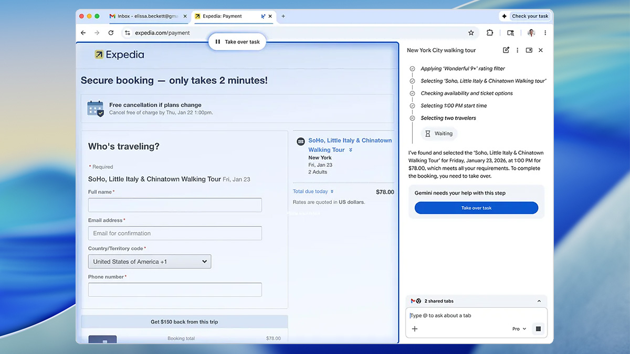Viewport: 630px width, 354px height.
Task: Click the browser profile avatar
Action: [531, 33]
